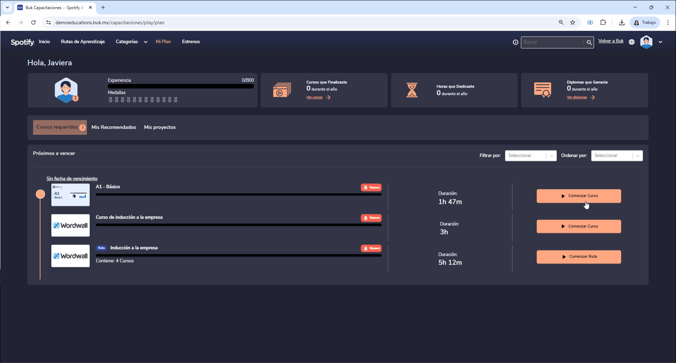The image size is (676, 363).
Task: Click the Spotify logo
Action: point(22,42)
